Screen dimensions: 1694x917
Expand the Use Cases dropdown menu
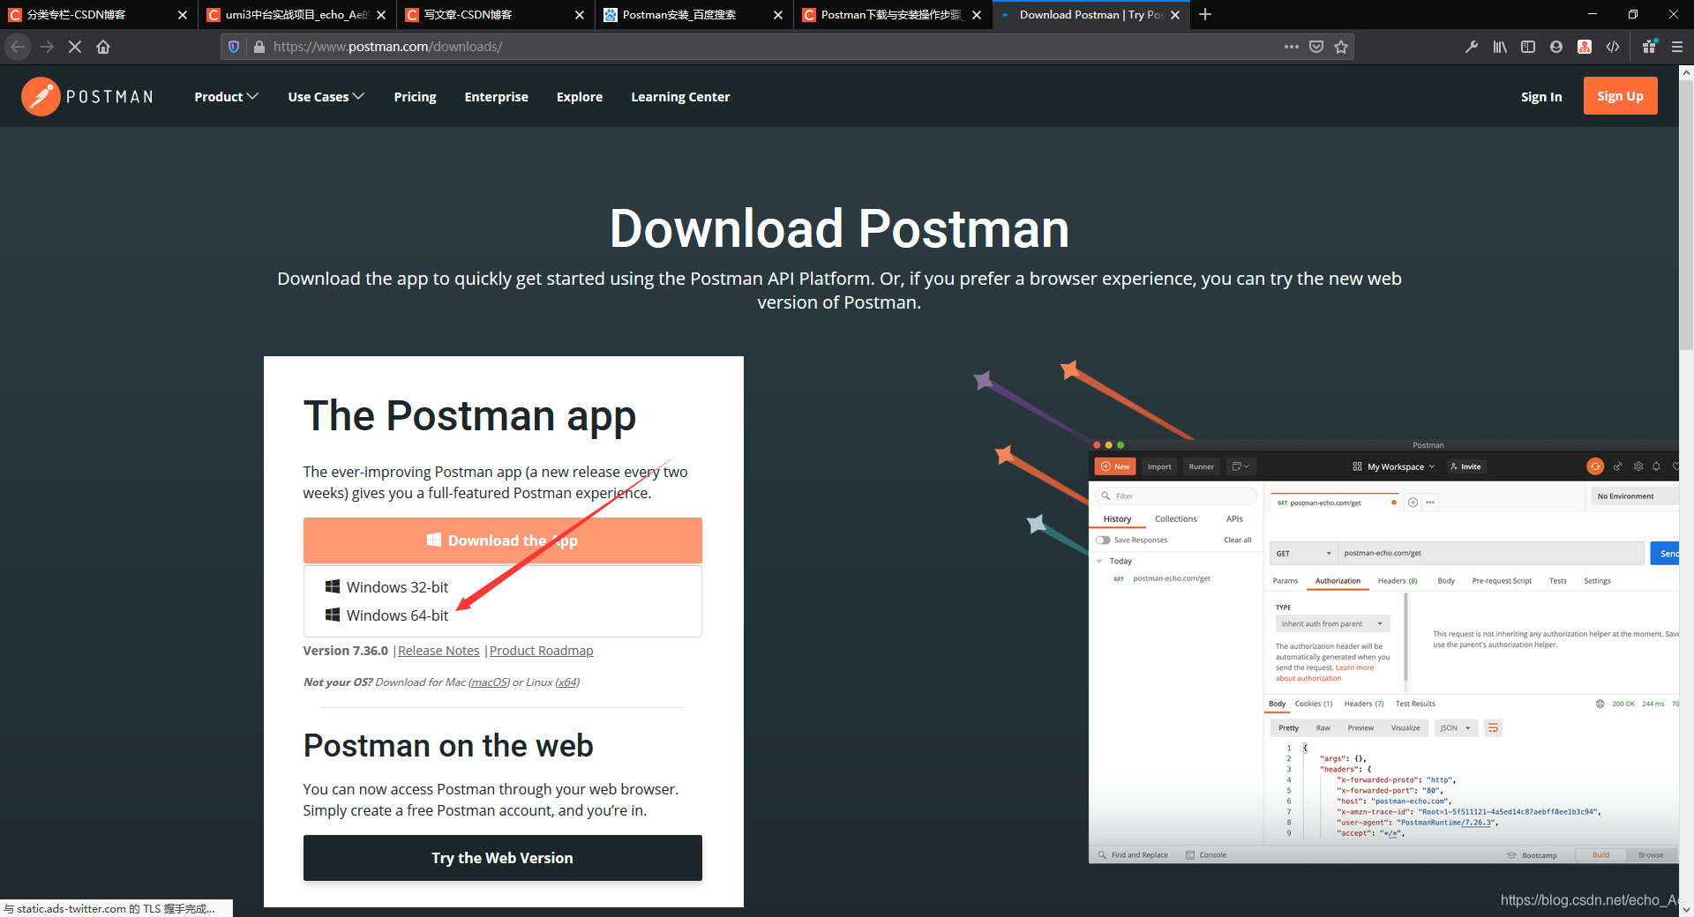(326, 97)
